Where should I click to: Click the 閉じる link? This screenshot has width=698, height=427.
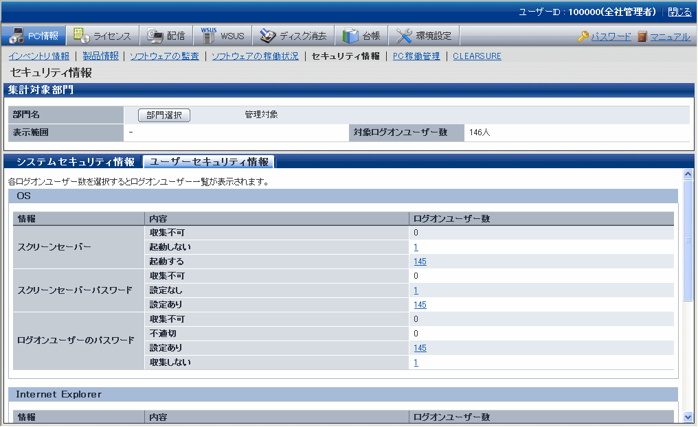tap(679, 12)
